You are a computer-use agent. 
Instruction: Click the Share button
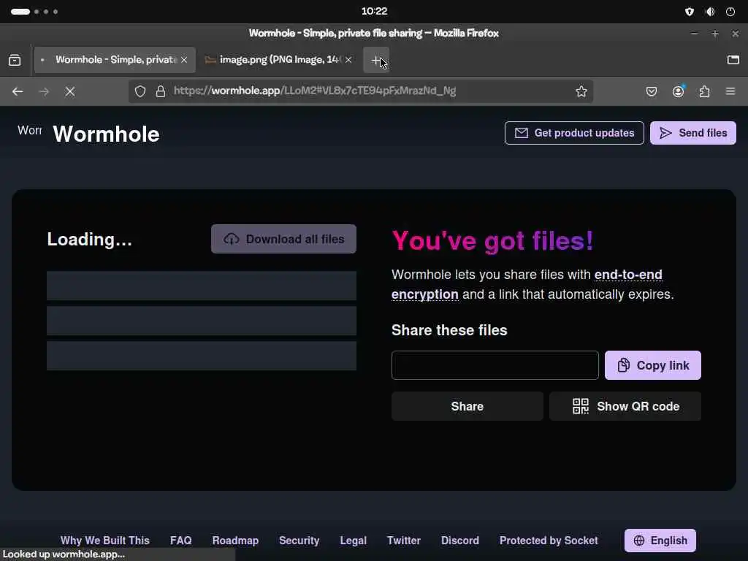pos(467,406)
